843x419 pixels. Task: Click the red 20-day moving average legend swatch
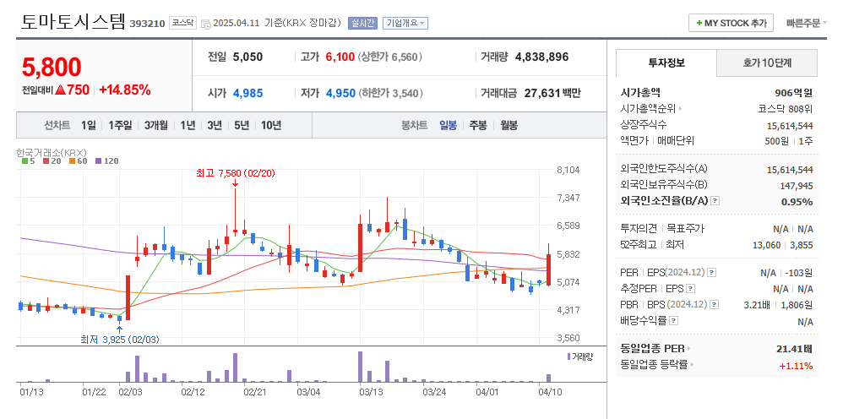click(x=46, y=161)
